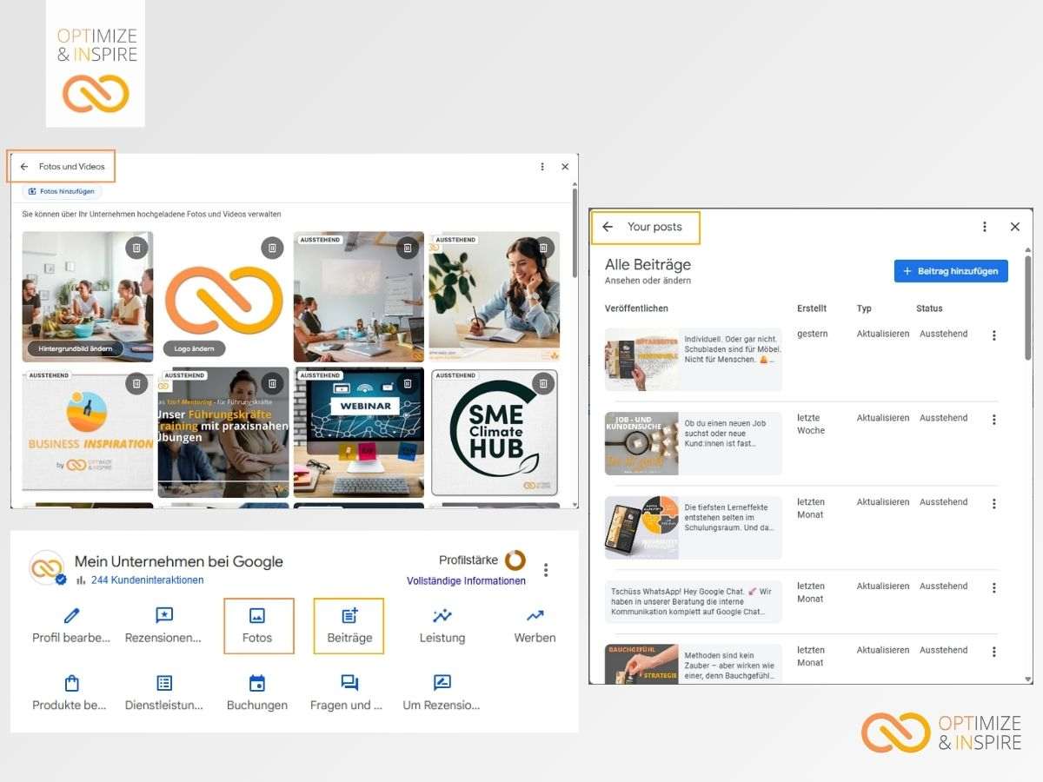The height and width of the screenshot is (782, 1043).
Task: Click the Leistung performance icon
Action: pyautogui.click(x=442, y=616)
